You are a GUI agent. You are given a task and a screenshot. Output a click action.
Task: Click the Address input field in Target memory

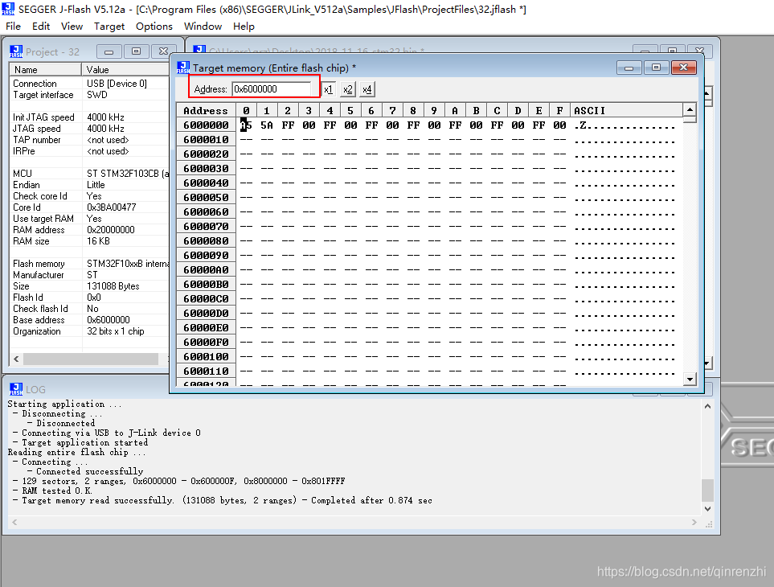272,89
